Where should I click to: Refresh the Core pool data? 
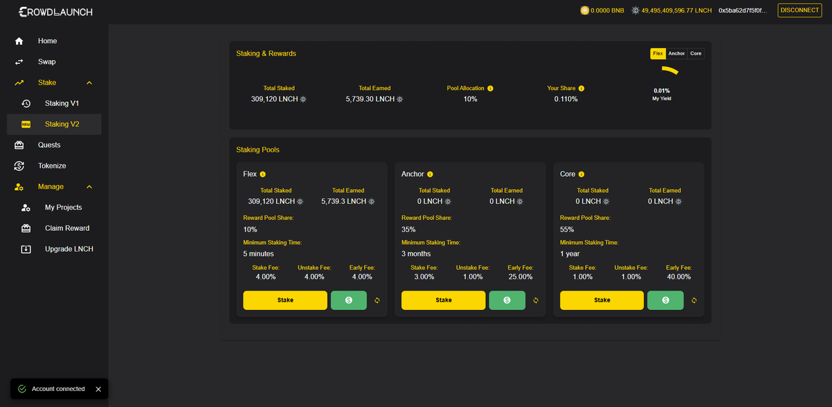(694, 300)
